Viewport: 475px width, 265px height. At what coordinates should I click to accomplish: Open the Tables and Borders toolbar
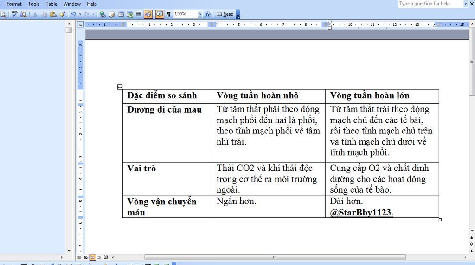pyautogui.click(x=111, y=14)
